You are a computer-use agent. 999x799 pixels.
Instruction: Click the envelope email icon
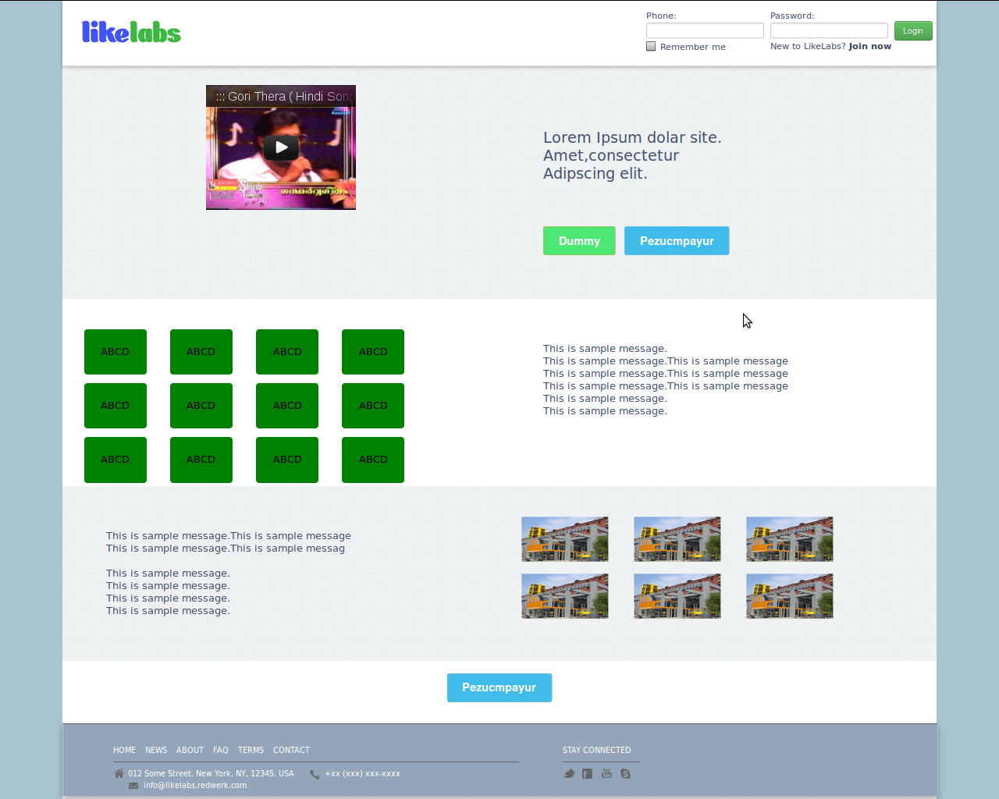tap(133, 786)
